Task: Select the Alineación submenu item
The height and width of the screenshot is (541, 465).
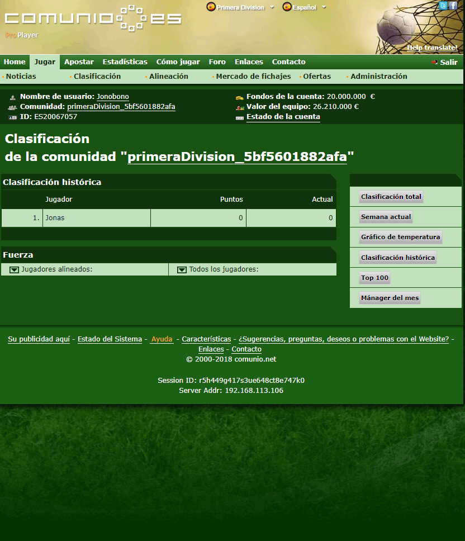Action: click(x=168, y=77)
